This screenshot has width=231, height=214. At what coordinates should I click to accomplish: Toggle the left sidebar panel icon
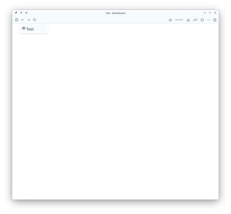(x=17, y=20)
